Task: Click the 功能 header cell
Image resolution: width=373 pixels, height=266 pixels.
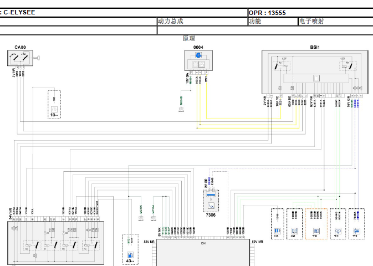Action: (x=273, y=22)
